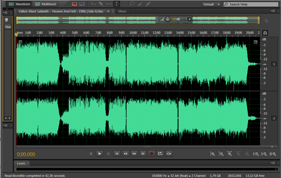Open the Editor panel options menu
The width and height of the screenshot is (281, 178).
[x=273, y=11]
